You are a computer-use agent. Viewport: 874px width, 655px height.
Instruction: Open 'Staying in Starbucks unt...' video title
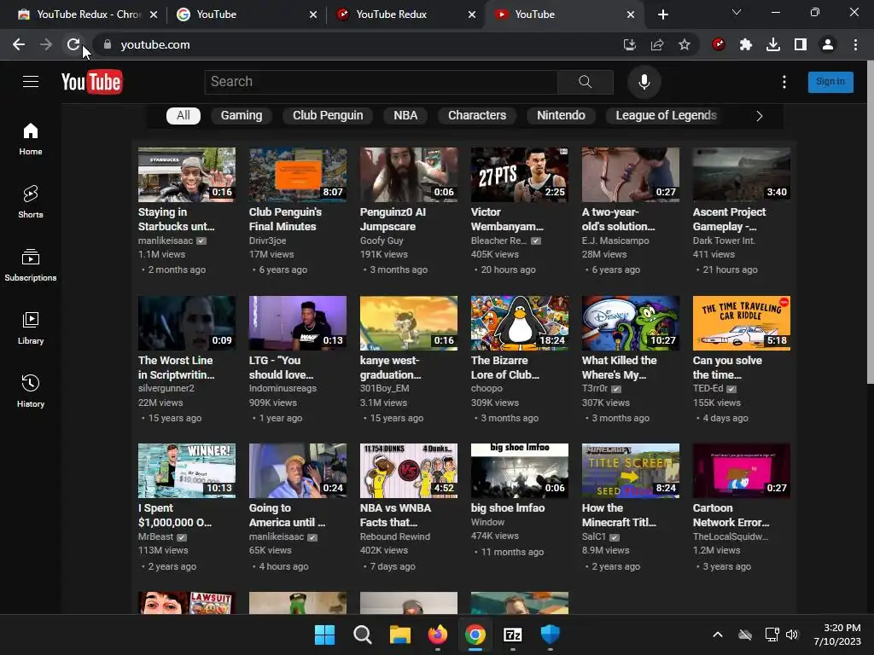coord(176,219)
